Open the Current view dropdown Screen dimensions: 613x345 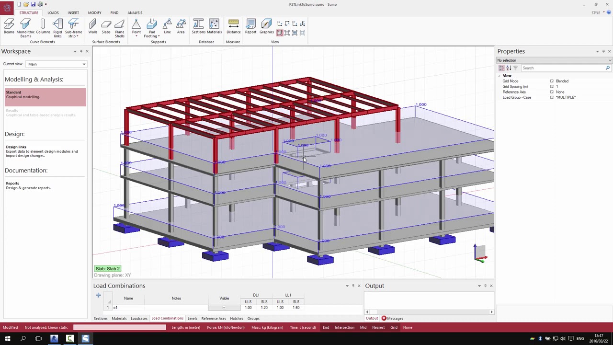pos(57,64)
